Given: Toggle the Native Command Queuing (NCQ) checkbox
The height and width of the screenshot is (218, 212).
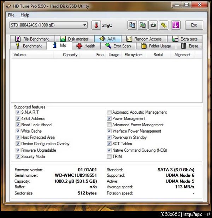Looking at the screenshot, I should 109,150.
